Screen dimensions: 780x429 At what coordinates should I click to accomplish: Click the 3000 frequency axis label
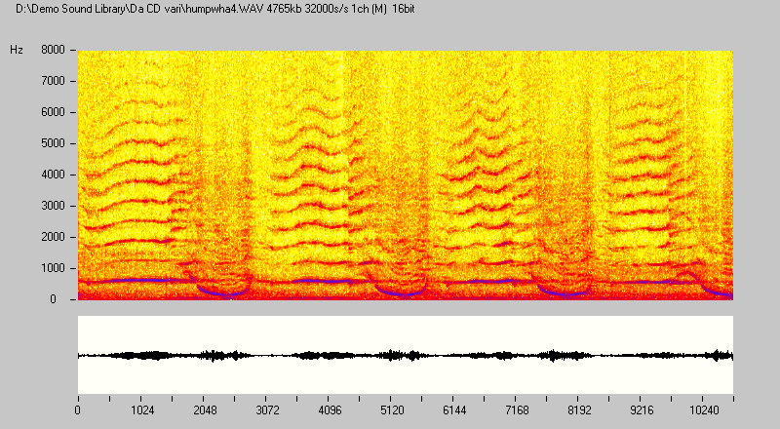click(54, 206)
